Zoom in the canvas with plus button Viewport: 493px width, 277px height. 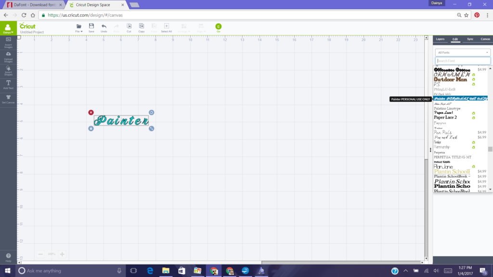pos(62,254)
